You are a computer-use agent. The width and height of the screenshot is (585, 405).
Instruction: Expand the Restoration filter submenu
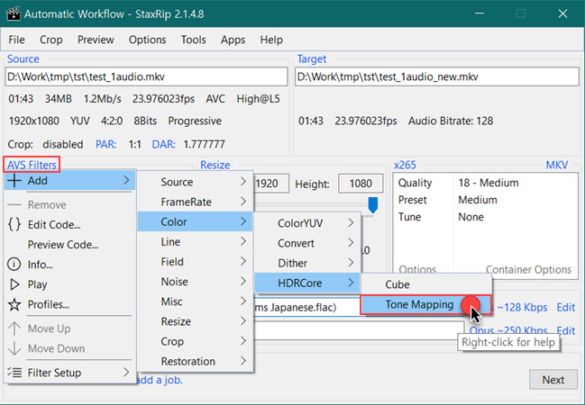click(196, 361)
